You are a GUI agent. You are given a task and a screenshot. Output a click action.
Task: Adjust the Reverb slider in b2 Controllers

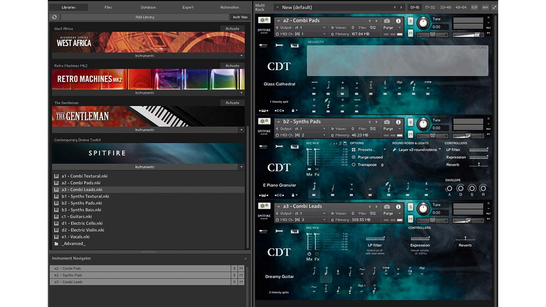pos(479,165)
